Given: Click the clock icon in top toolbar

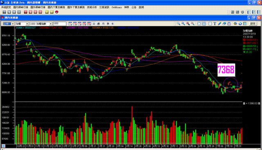Looking at the screenshot, I should coord(242,12).
